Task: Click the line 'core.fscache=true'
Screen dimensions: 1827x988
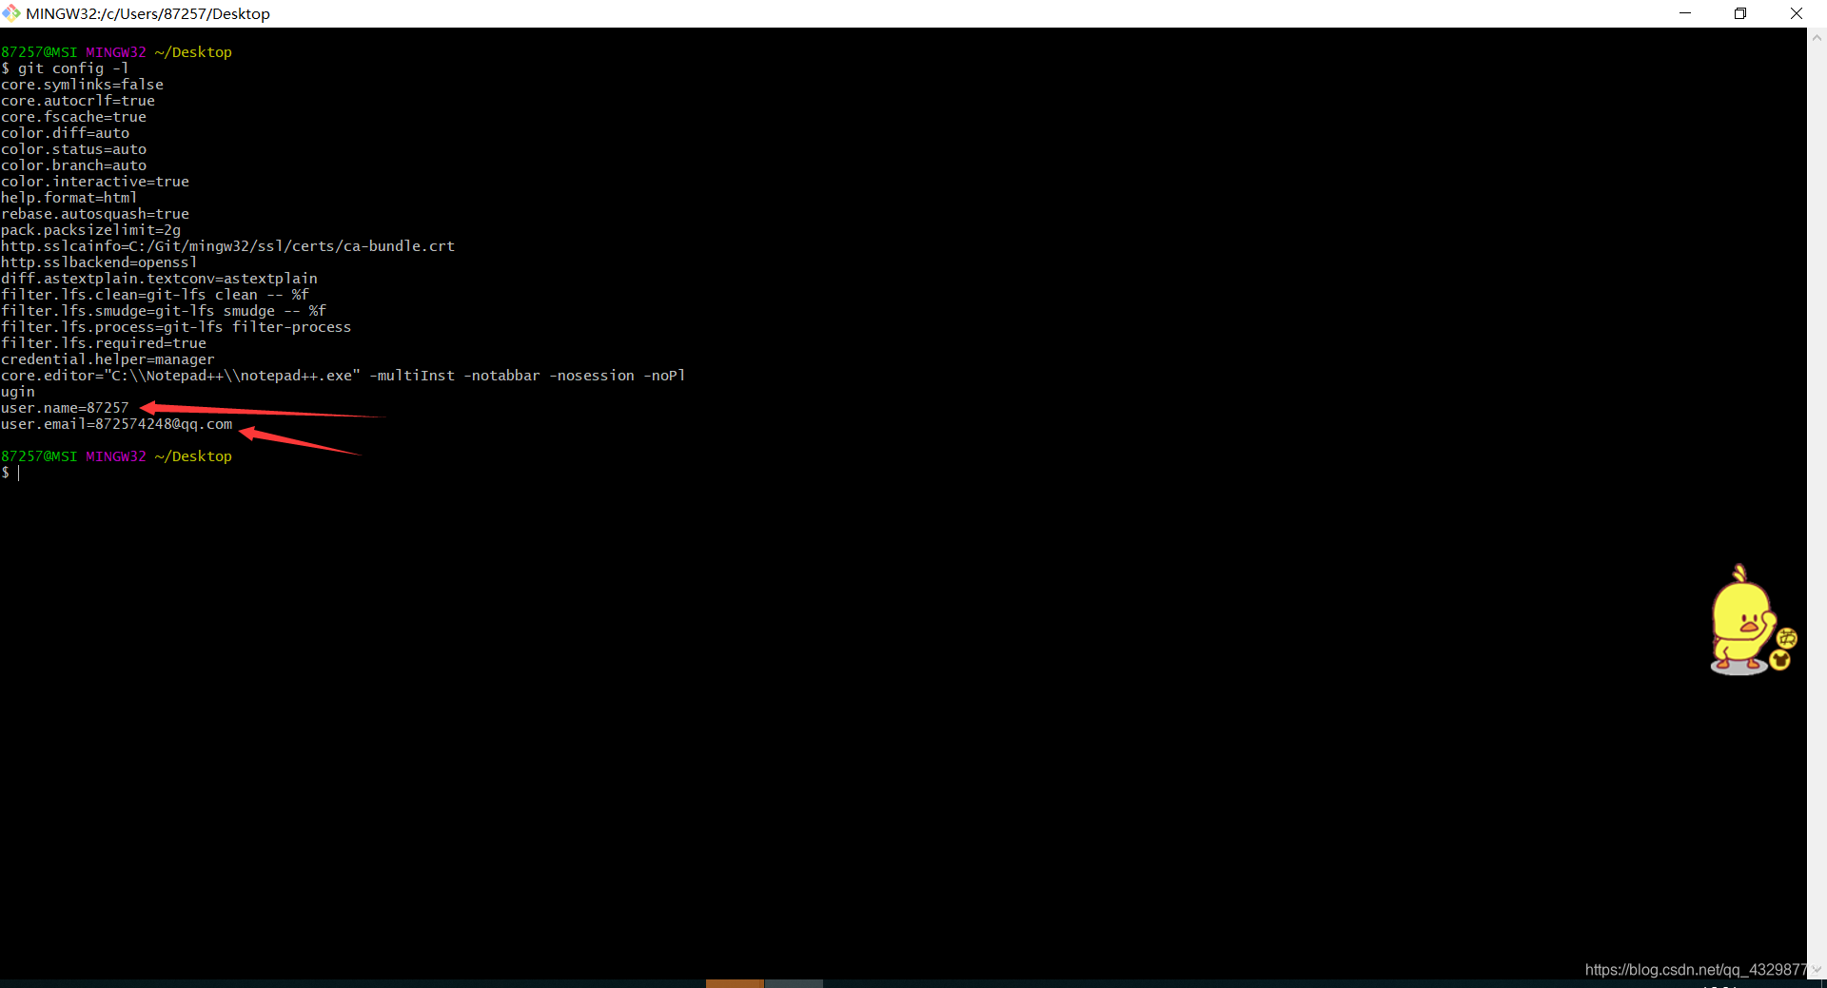Action: [x=73, y=117]
